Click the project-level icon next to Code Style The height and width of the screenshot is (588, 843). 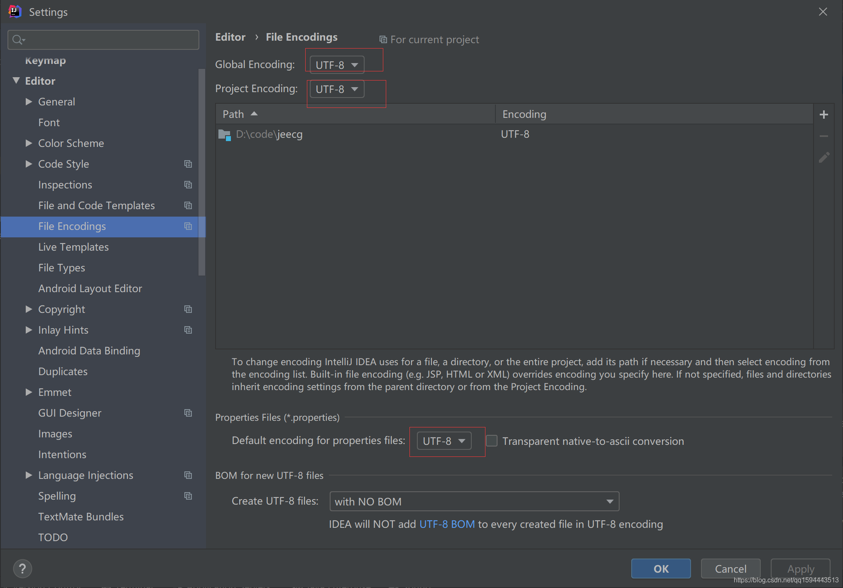click(188, 164)
